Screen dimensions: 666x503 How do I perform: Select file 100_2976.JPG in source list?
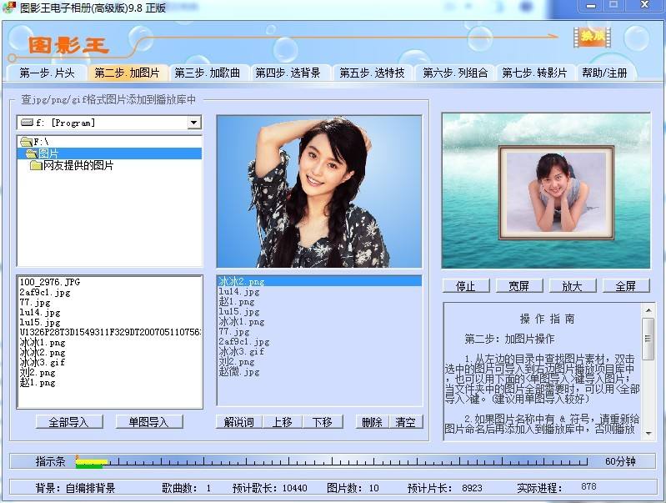point(50,282)
